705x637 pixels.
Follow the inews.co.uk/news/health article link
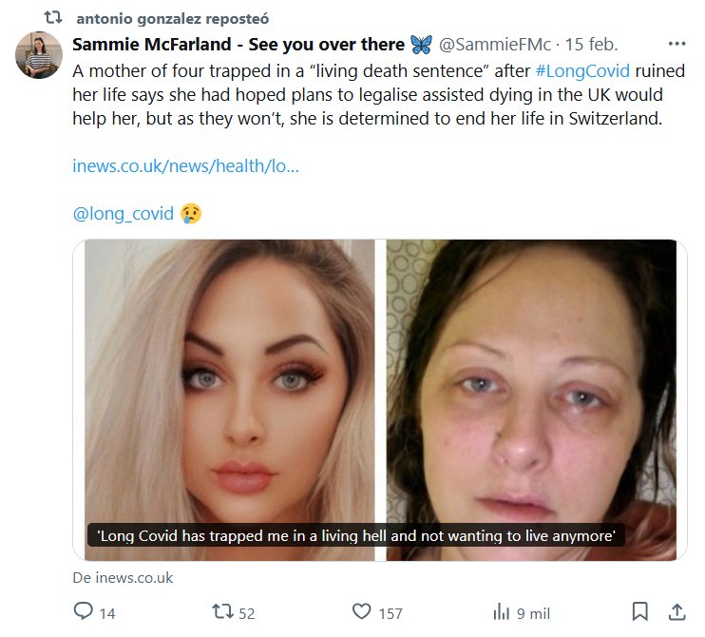coord(185,165)
